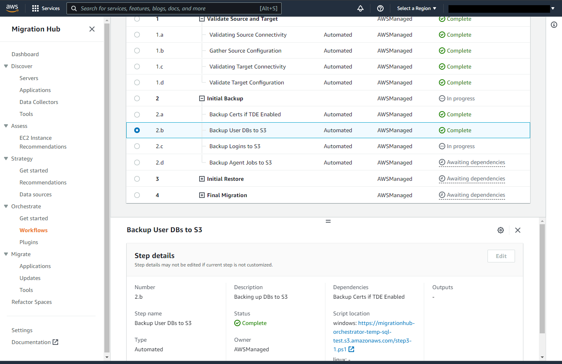The image size is (562, 364).
Task: Collapse the Initial Backup step group
Action: (202, 98)
